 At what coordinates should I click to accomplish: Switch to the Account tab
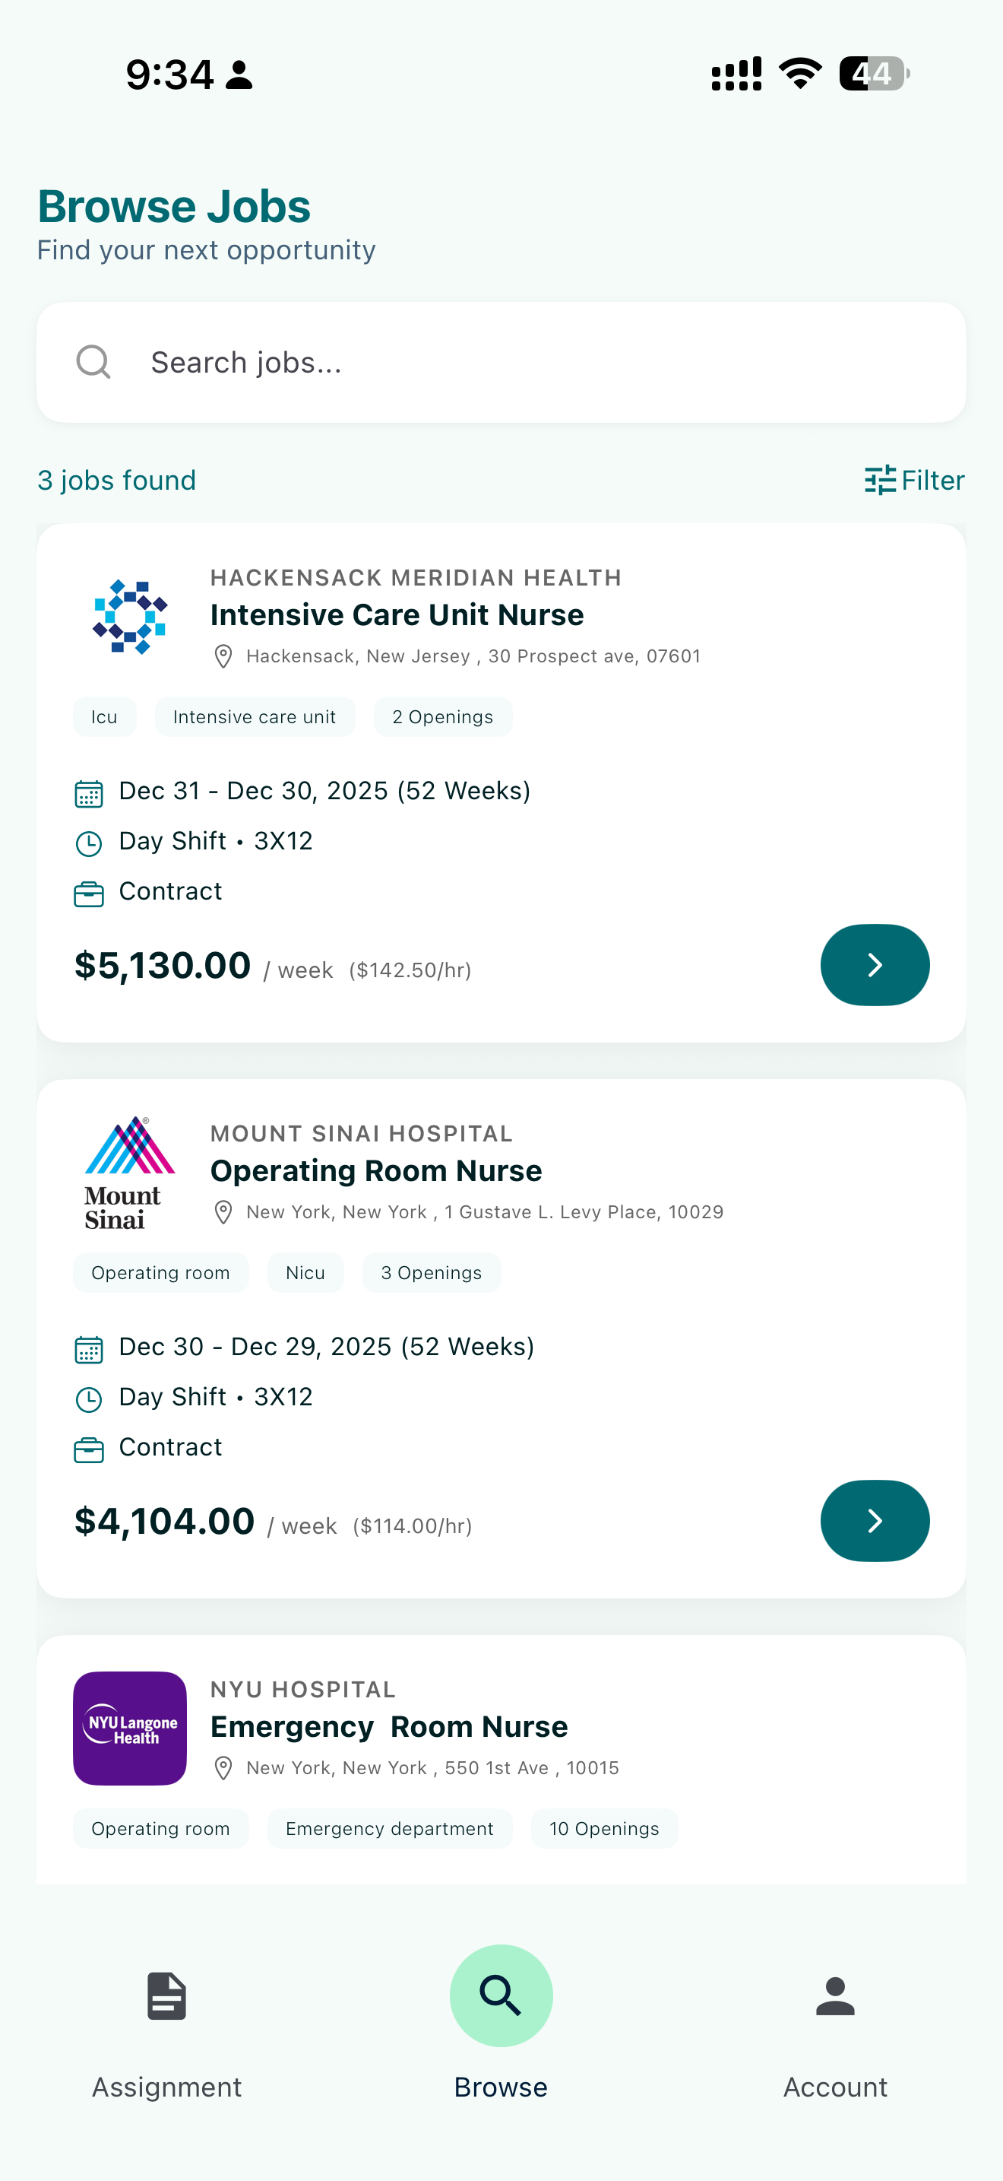tap(835, 2033)
